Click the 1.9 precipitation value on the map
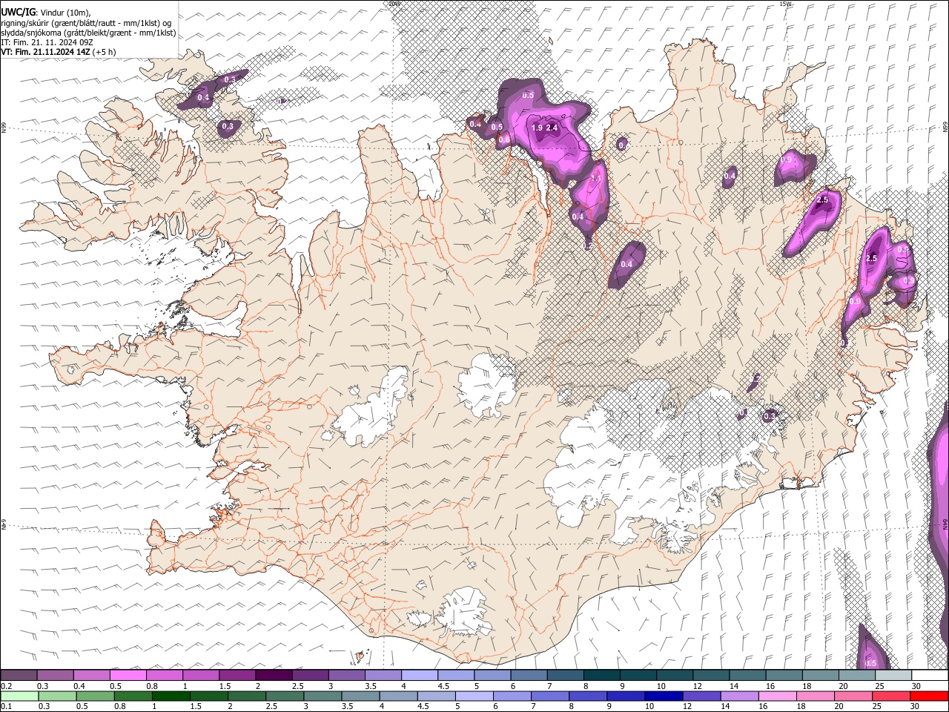 538,128
